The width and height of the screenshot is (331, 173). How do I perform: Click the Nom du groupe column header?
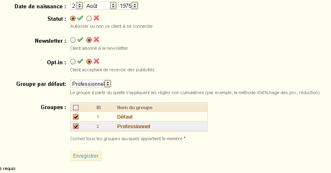(x=135, y=107)
